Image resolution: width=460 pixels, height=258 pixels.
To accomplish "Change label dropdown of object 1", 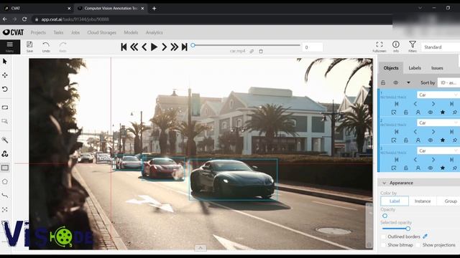I will click(x=438, y=95).
